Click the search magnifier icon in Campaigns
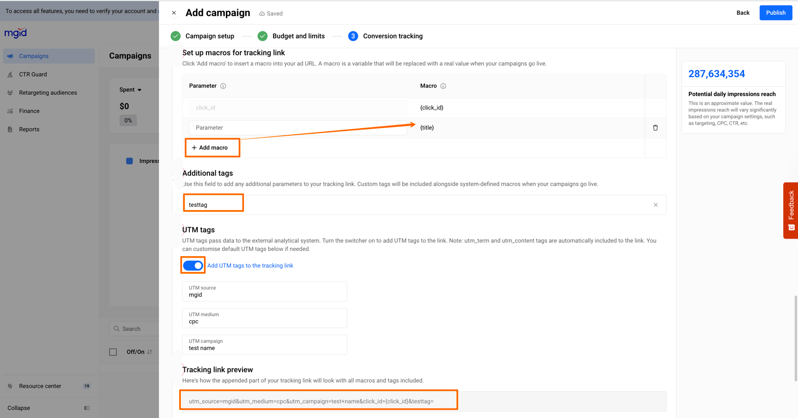 click(x=117, y=328)
